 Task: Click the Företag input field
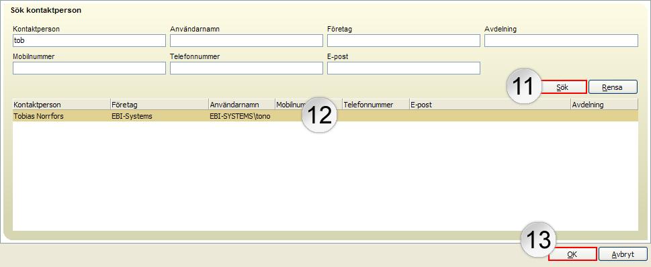[404, 41]
